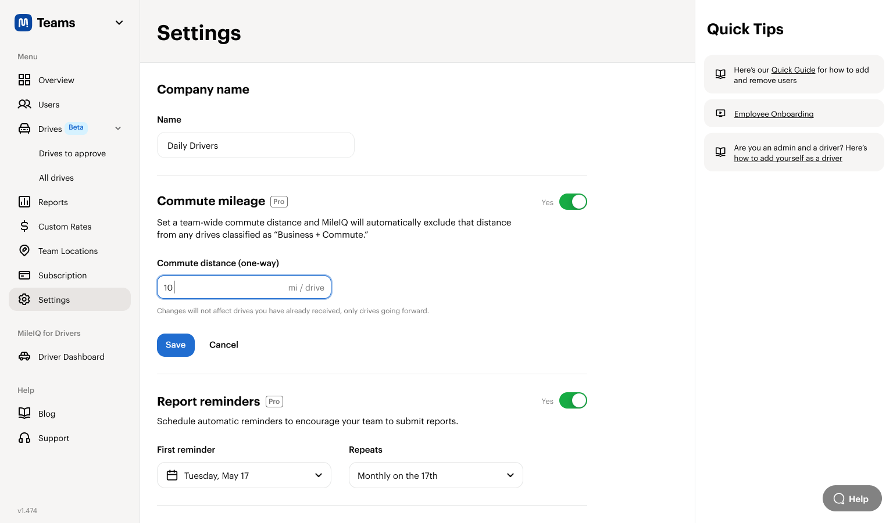Open the Support page

click(x=70, y=438)
